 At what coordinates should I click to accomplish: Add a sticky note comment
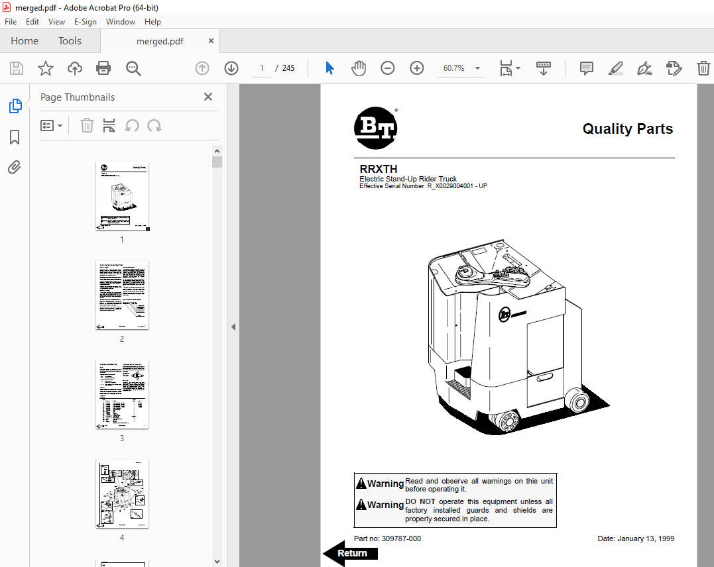click(587, 68)
